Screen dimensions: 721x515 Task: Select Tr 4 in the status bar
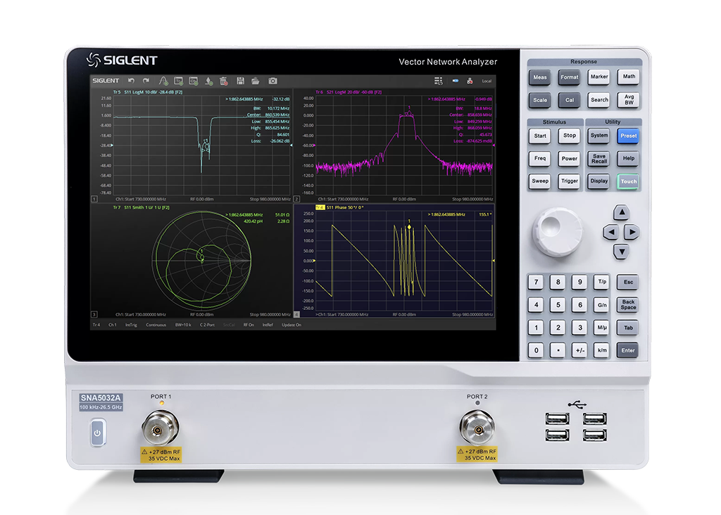(96, 325)
